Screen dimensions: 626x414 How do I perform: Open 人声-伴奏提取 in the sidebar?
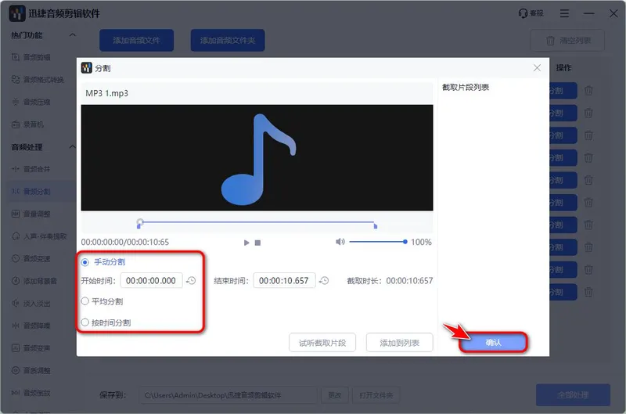point(39,236)
